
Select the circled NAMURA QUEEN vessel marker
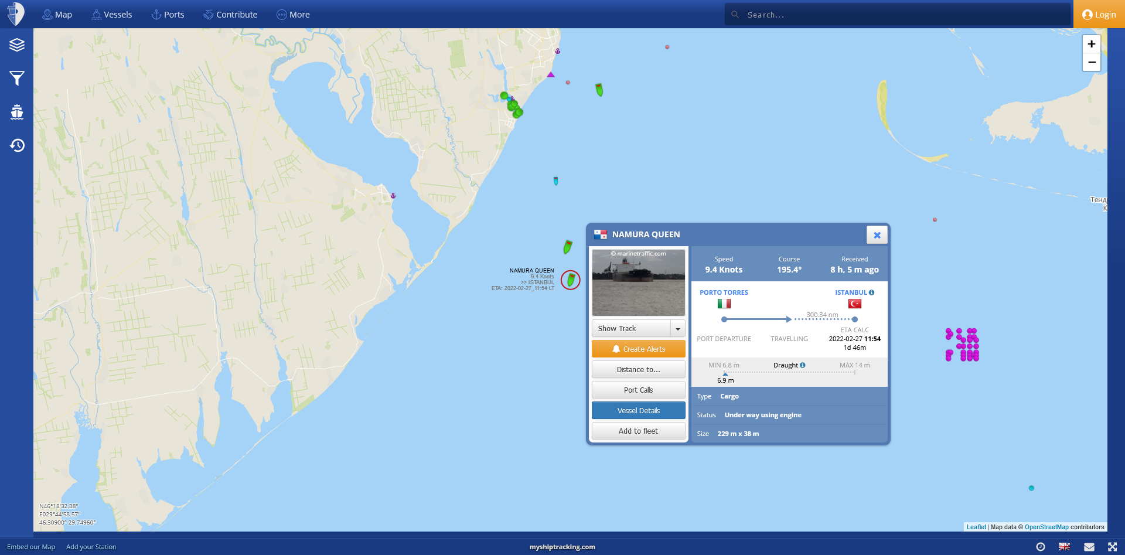click(x=571, y=280)
